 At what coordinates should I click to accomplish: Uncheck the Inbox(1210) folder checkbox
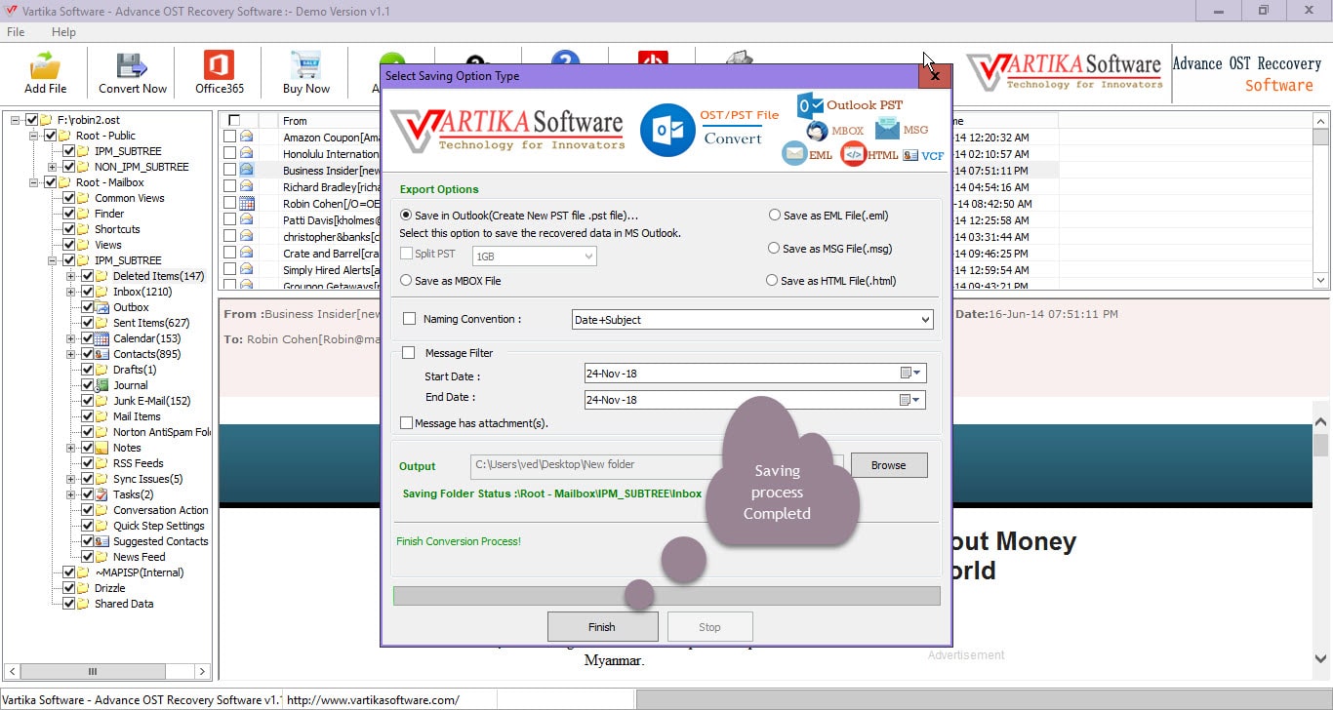(87, 292)
